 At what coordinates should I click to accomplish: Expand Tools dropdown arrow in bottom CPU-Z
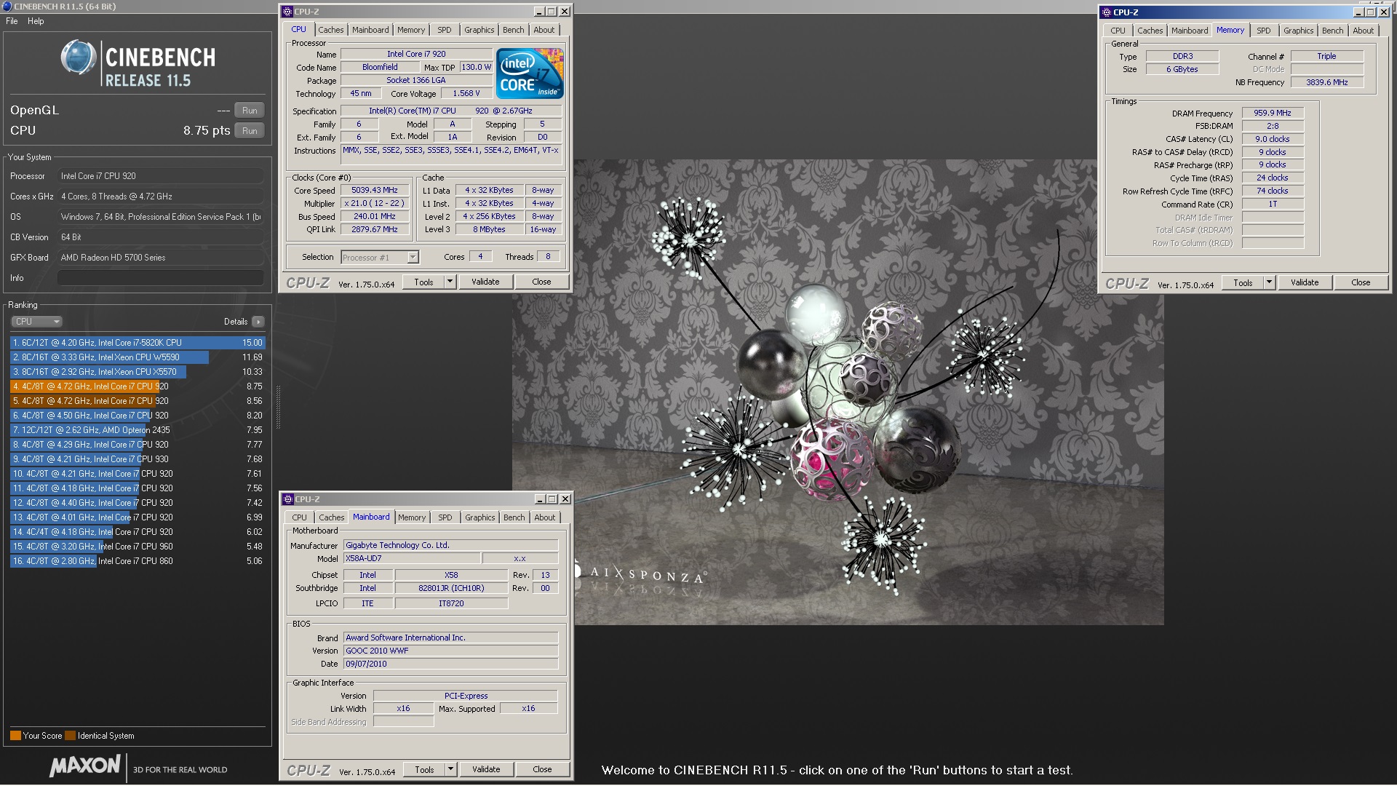coord(451,770)
